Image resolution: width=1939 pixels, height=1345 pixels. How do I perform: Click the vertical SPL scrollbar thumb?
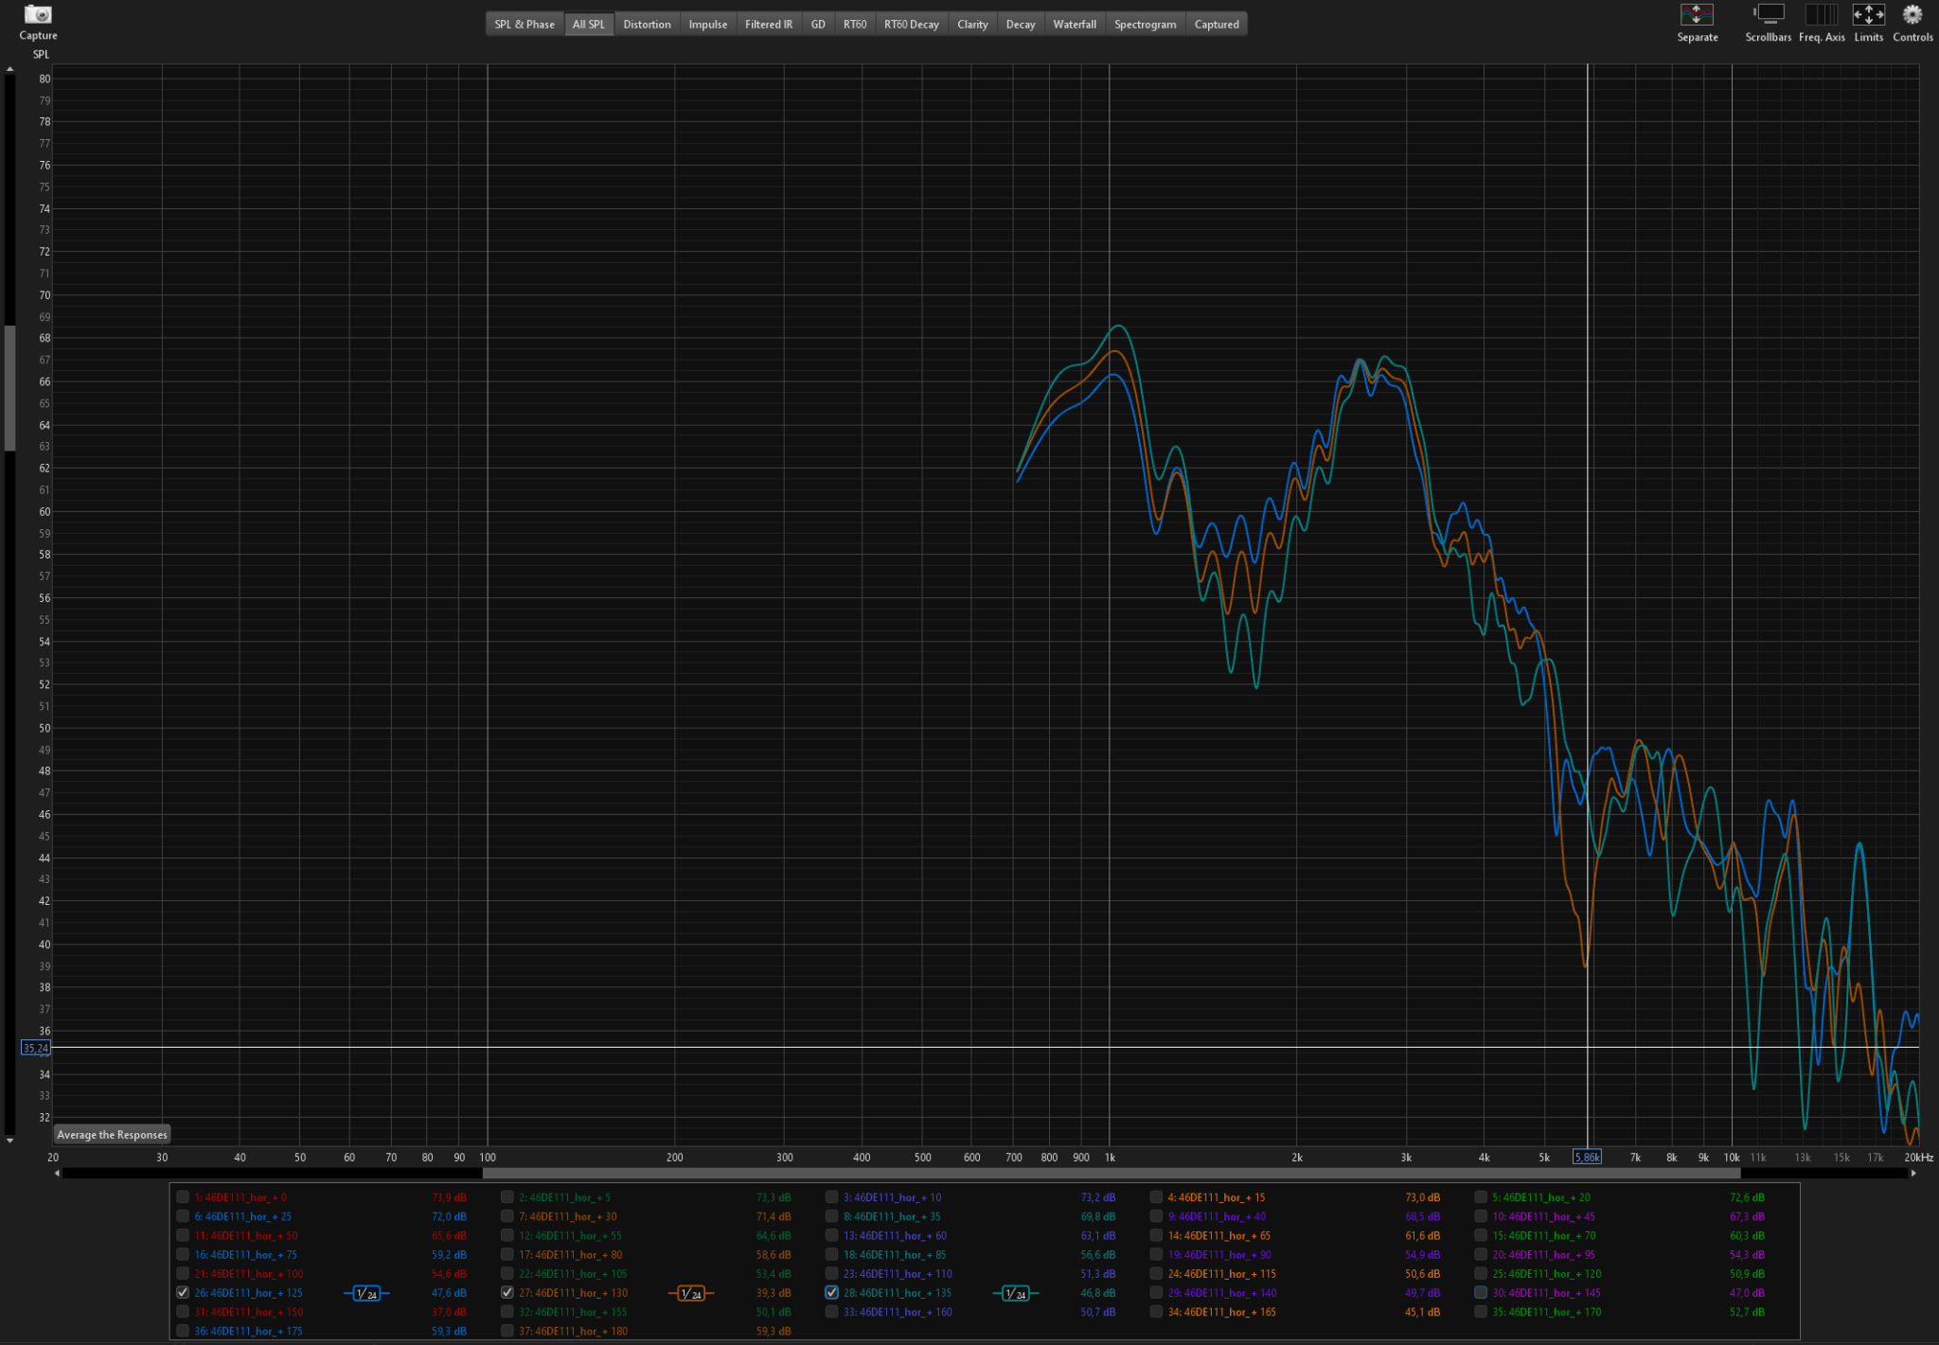point(9,387)
